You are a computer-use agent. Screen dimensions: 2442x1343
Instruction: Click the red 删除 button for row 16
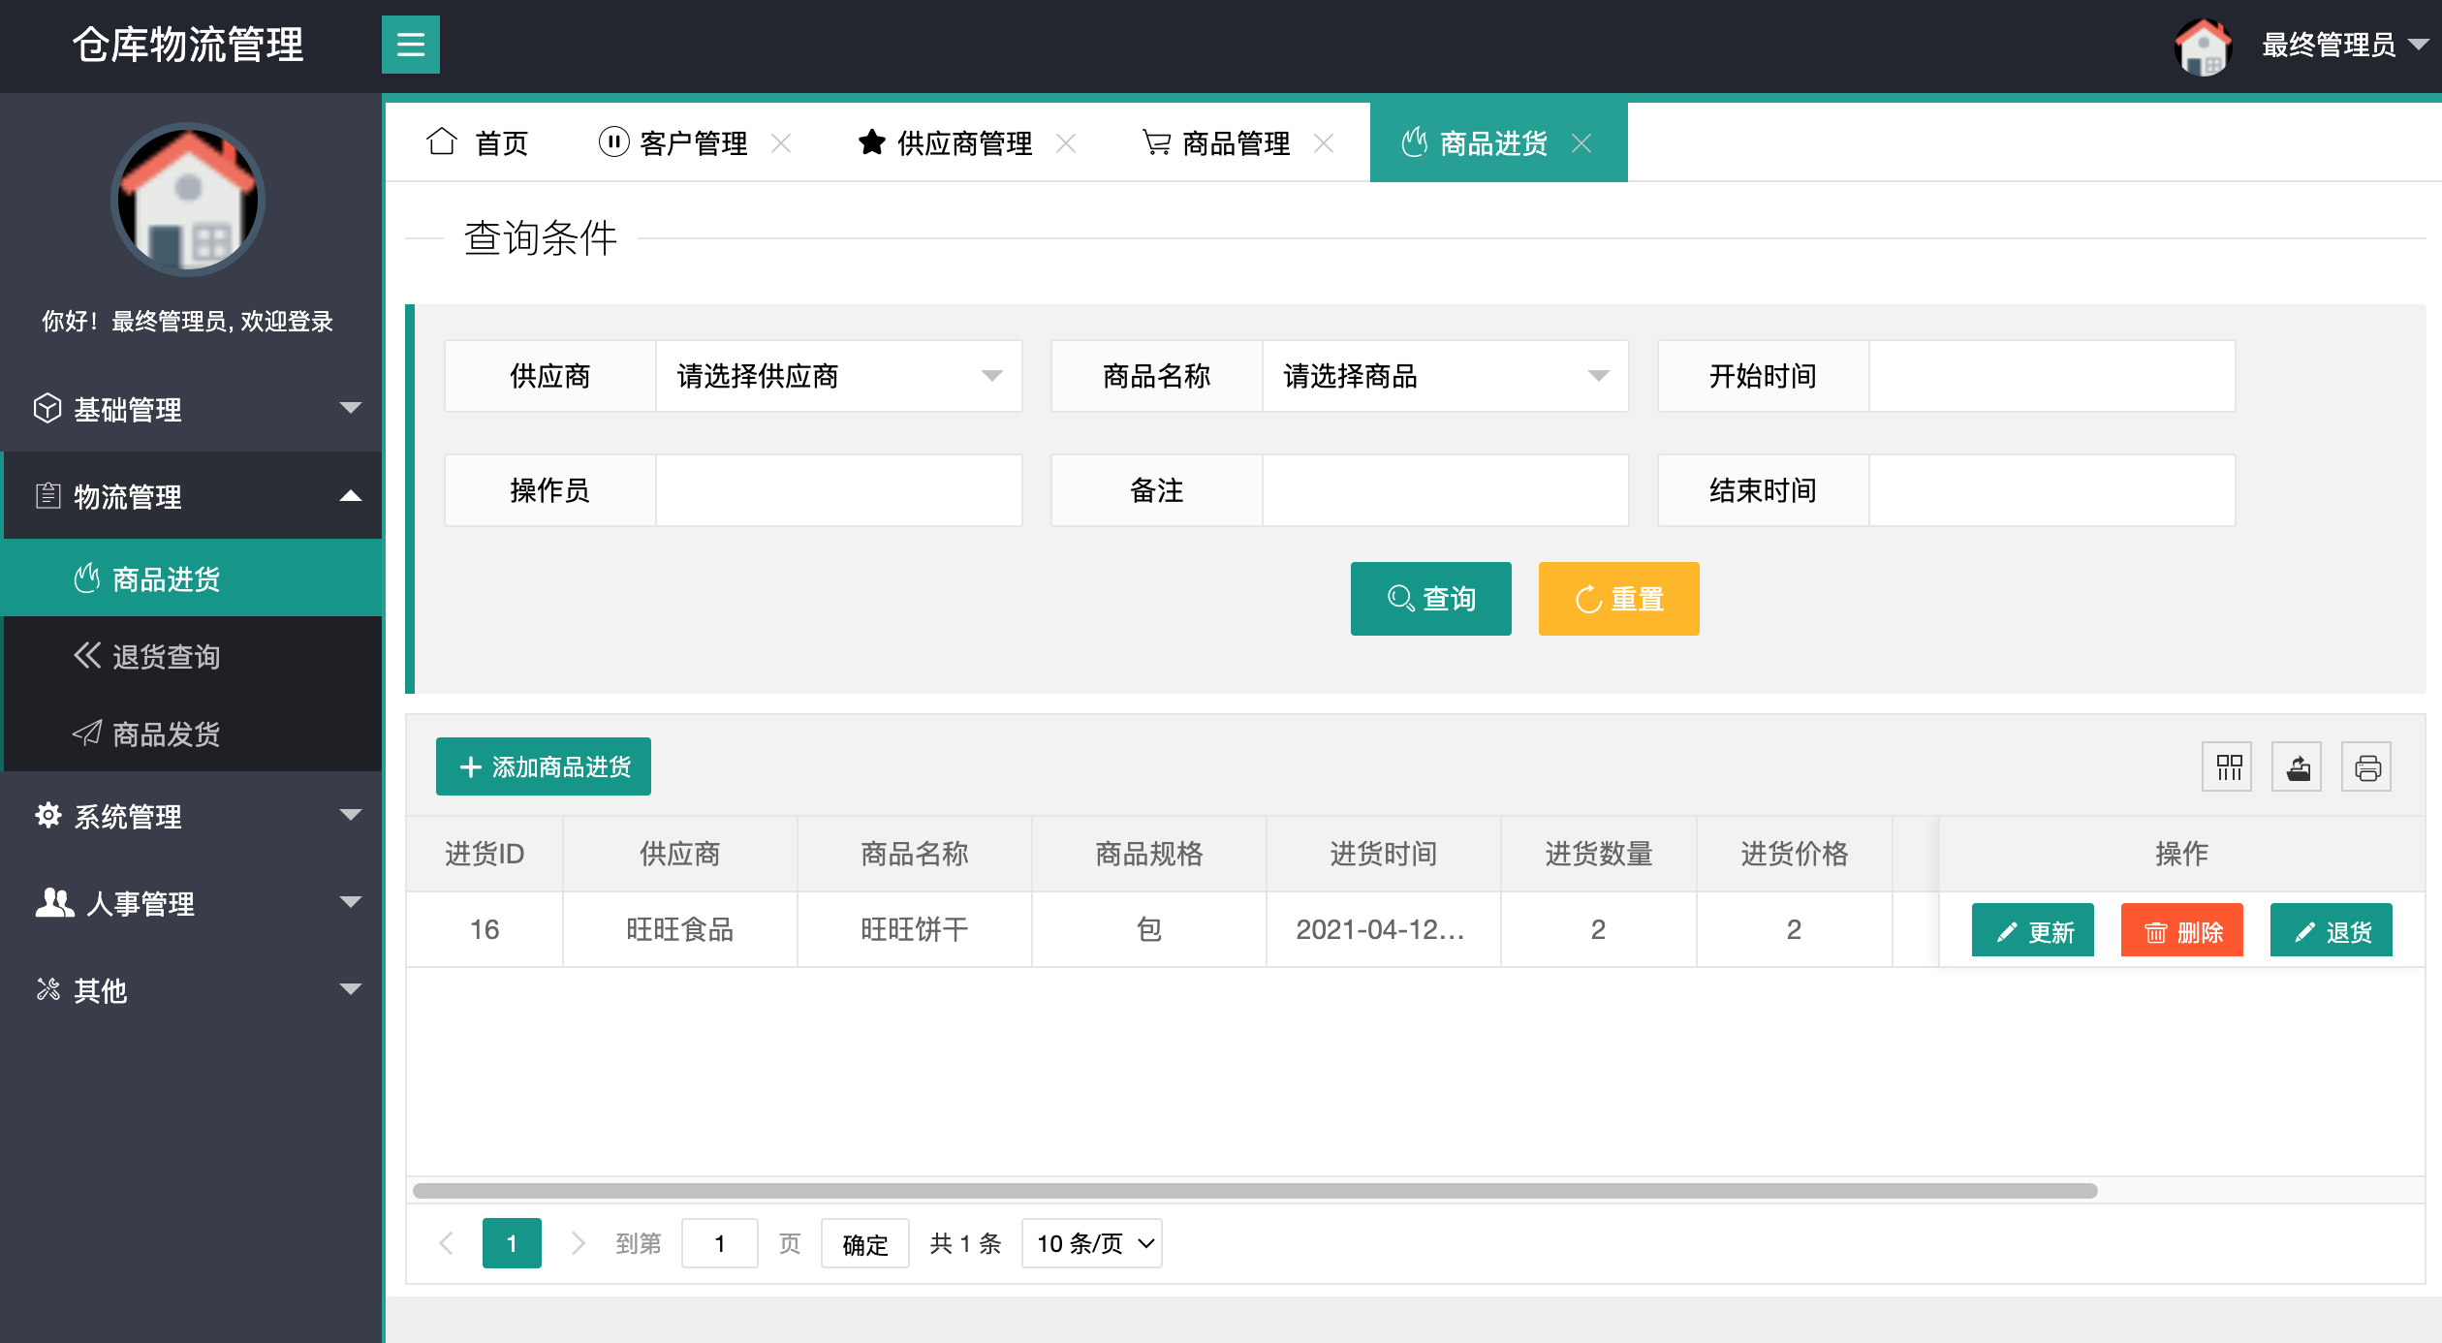click(2182, 931)
